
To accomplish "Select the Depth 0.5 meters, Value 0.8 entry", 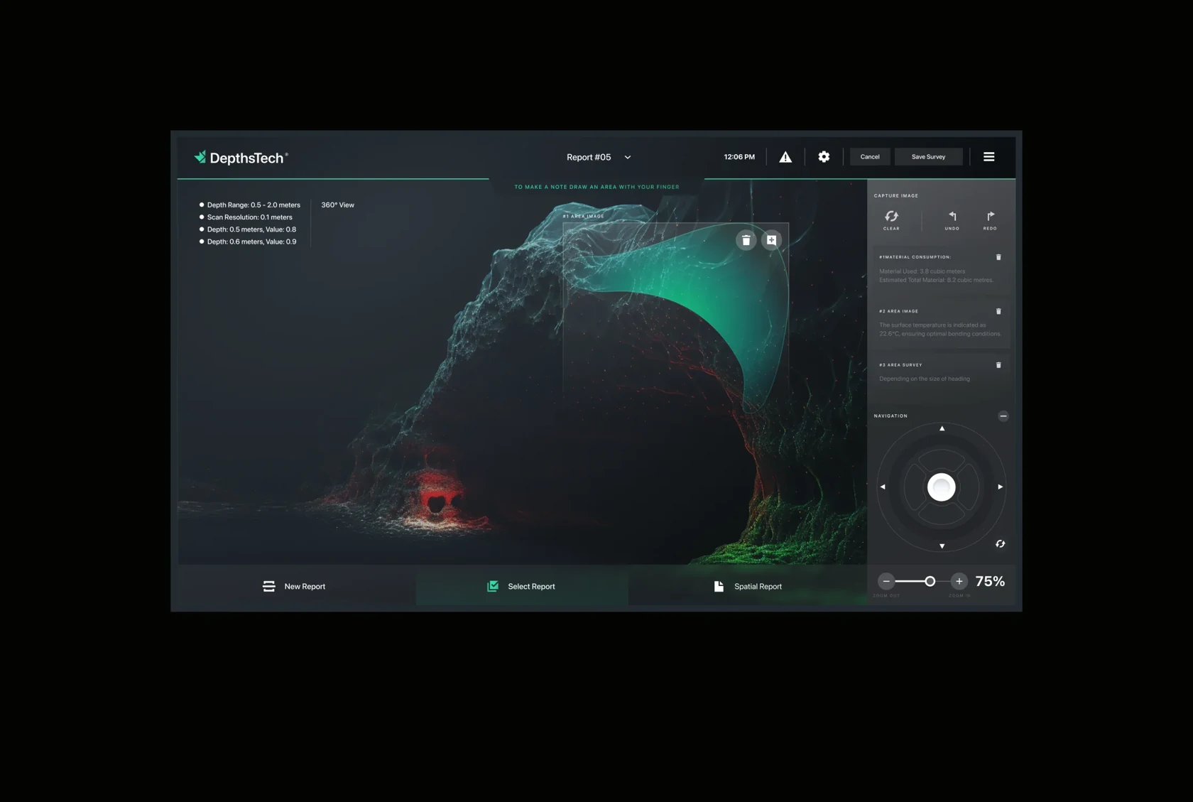I will [x=247, y=229].
